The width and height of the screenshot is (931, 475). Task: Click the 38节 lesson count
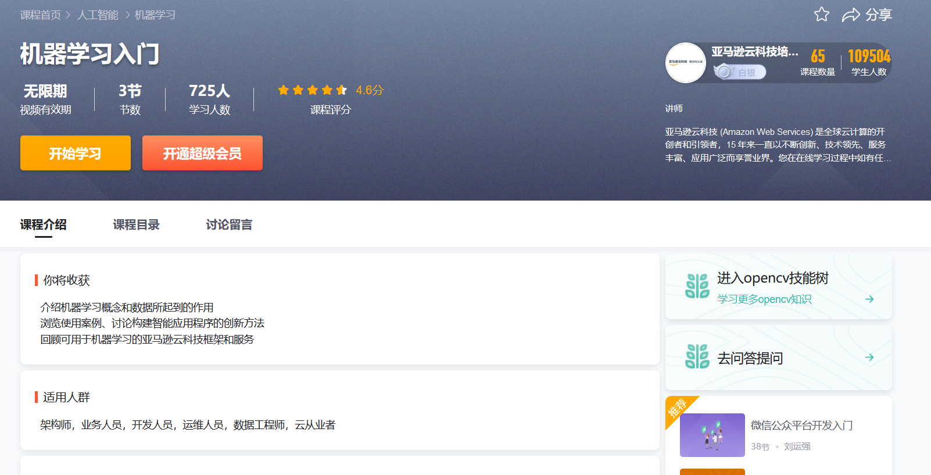[760, 447]
